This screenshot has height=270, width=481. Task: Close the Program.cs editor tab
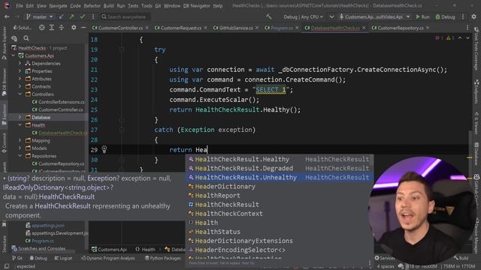pos(297,28)
